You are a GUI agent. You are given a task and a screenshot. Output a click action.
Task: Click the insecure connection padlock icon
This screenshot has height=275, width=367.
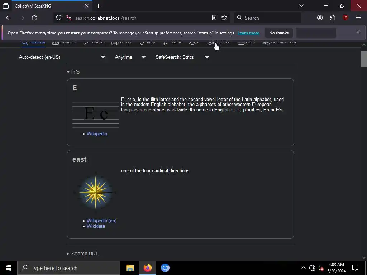pyautogui.click(x=69, y=18)
